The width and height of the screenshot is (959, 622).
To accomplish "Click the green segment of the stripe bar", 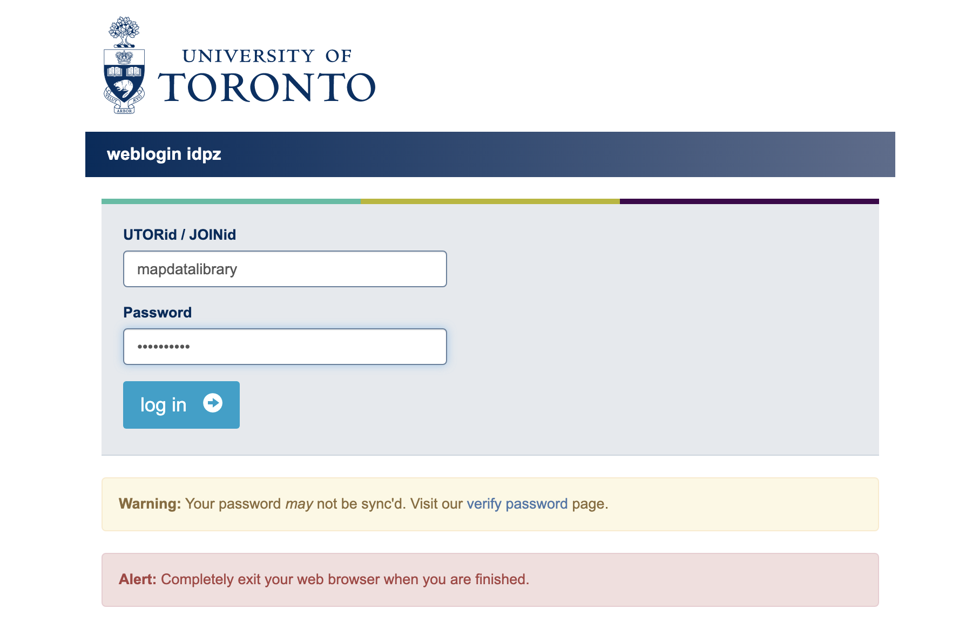I will click(x=229, y=200).
